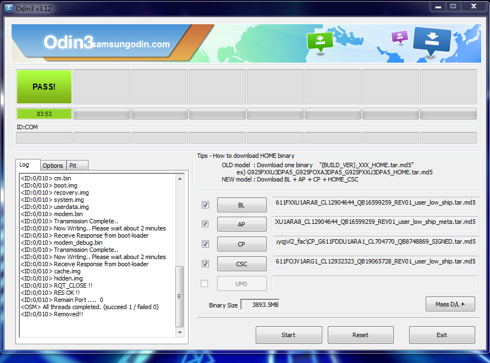
Task: Click the samsungodin.com banner text
Action: 131,44
